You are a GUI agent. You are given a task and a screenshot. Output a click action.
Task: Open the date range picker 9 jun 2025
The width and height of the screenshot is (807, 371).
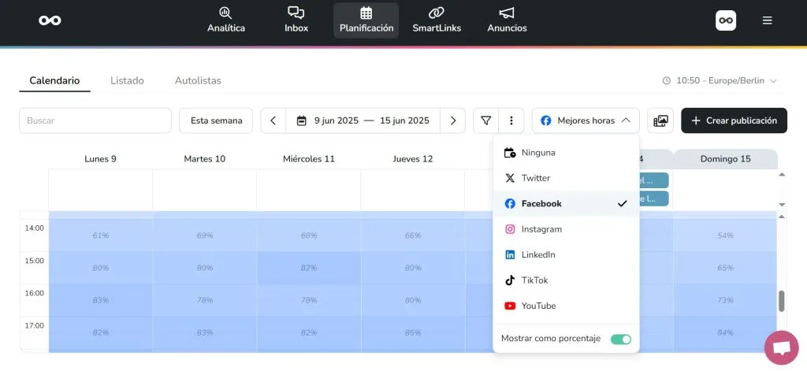point(363,121)
